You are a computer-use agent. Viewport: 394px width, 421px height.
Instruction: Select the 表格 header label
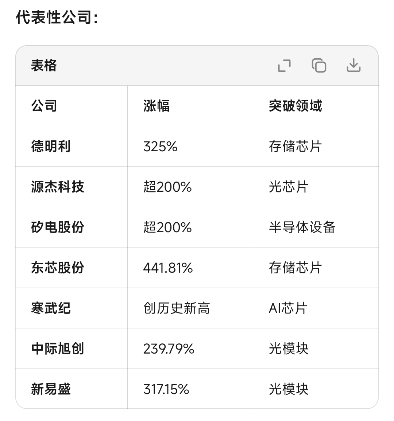(x=43, y=66)
